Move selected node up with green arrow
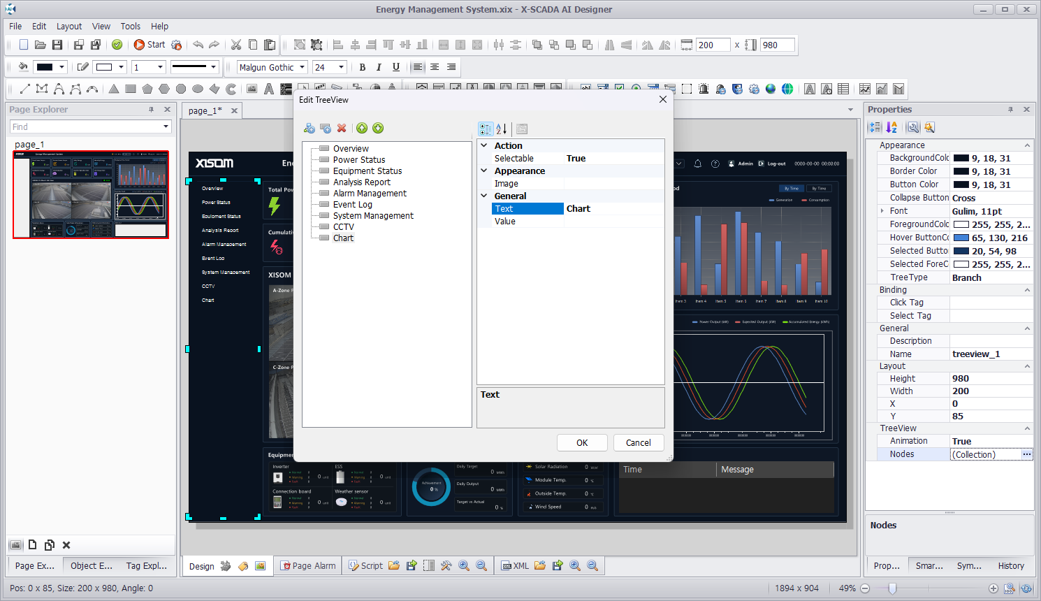Image resolution: width=1041 pixels, height=601 pixels. (x=362, y=128)
